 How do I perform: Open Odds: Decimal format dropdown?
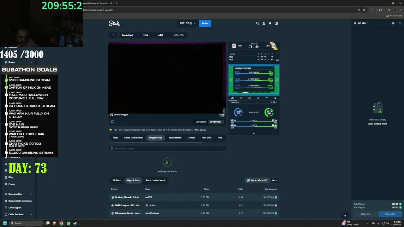pos(18,214)
